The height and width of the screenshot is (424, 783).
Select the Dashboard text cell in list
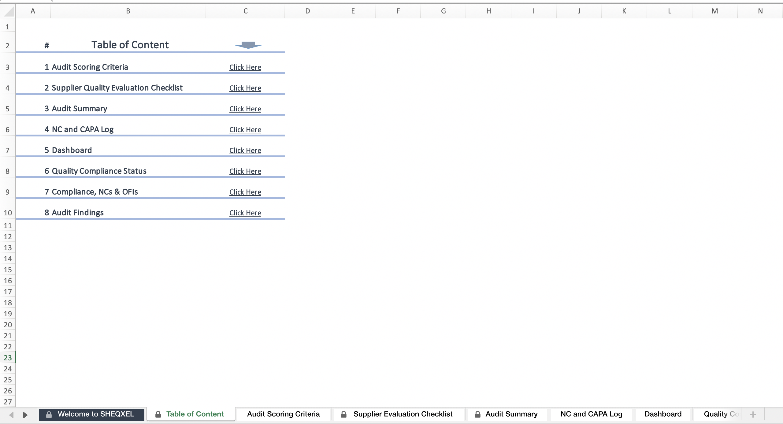(x=72, y=150)
